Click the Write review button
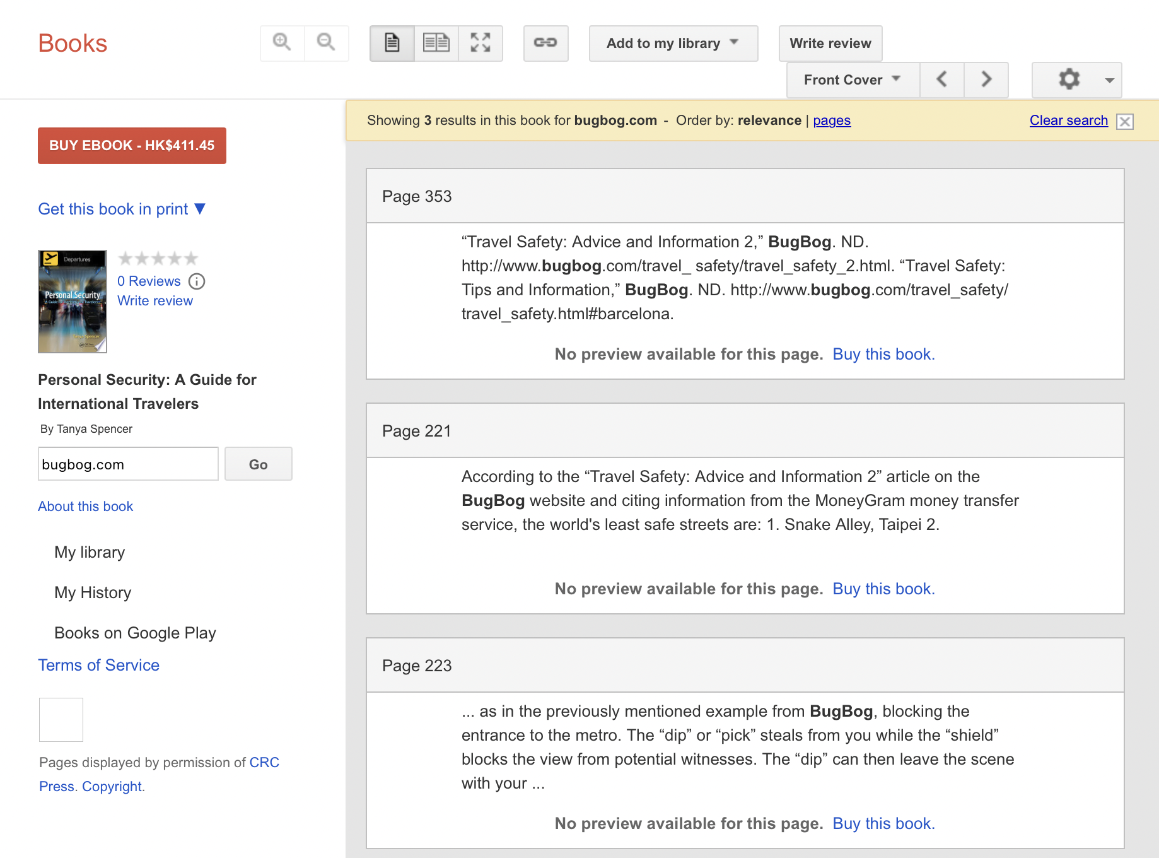This screenshot has width=1159, height=858. click(x=830, y=43)
